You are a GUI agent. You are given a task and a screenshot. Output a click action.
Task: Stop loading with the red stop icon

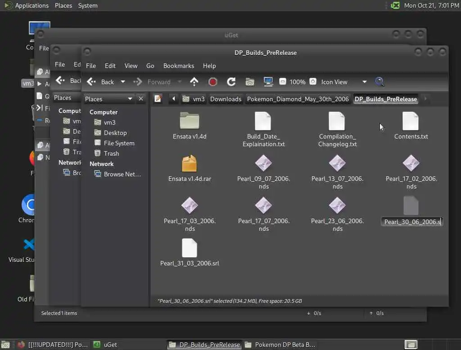(212, 82)
